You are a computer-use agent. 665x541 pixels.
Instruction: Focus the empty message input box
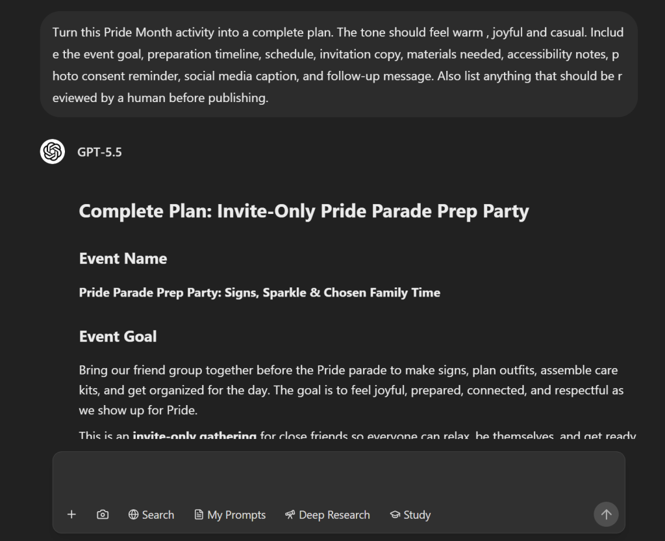[338, 477]
